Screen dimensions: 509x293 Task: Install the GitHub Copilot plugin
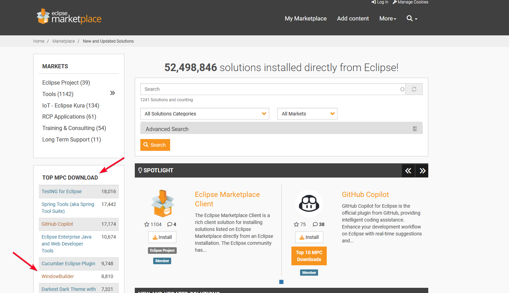pos(309,237)
